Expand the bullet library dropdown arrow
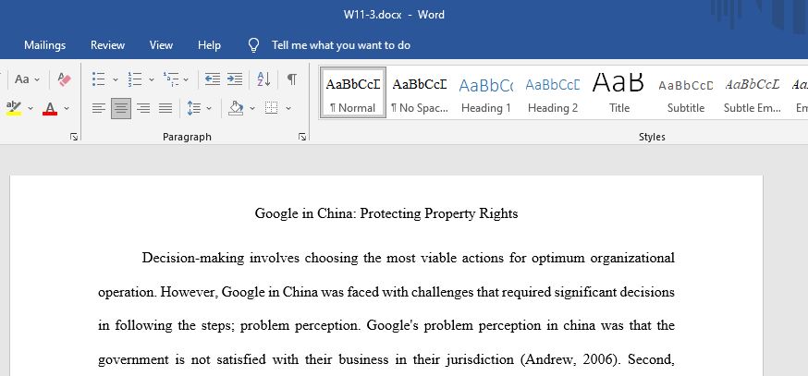Image resolution: width=808 pixels, height=376 pixels. click(116, 79)
